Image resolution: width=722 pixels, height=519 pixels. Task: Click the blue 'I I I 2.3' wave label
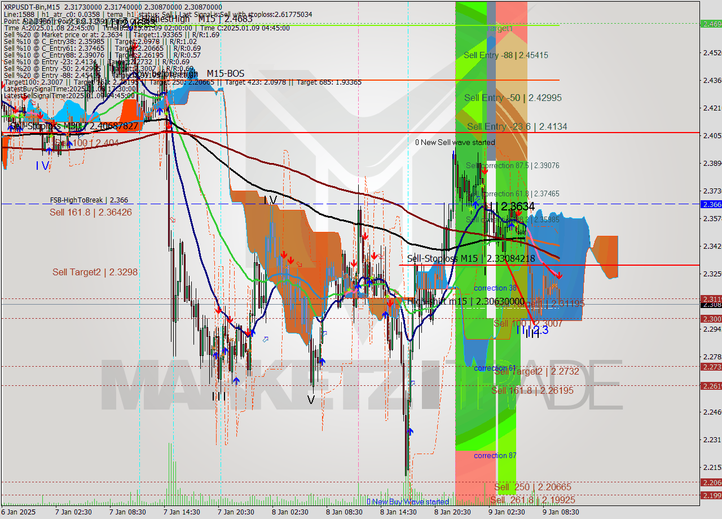coord(532,331)
